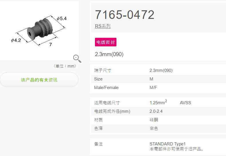Click the 材质 value 硅酮
The width and height of the screenshot is (226, 156).
[x=154, y=120]
